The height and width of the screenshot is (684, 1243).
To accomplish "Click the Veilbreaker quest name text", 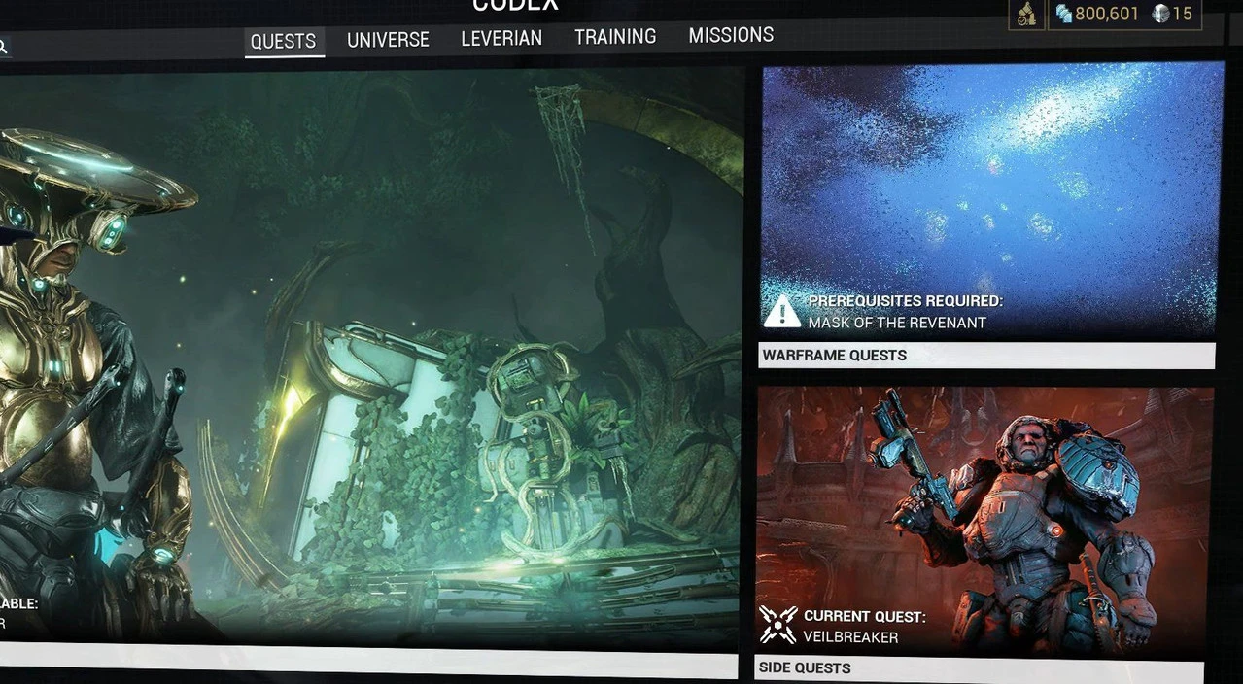I will 850,637.
